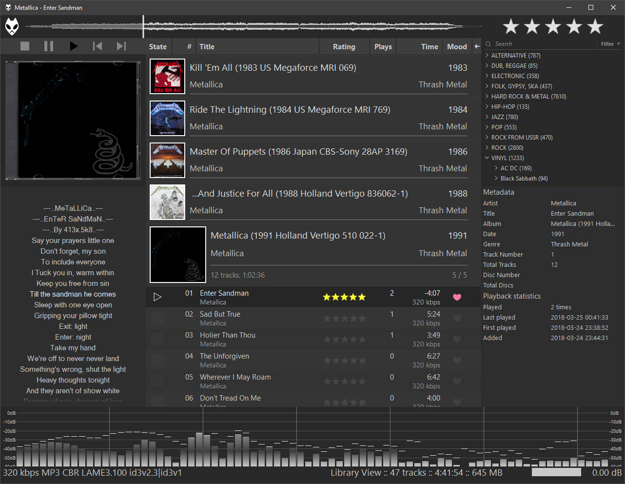
Task: Select ...And Justice For All cover thumbnail
Action: pos(167,202)
